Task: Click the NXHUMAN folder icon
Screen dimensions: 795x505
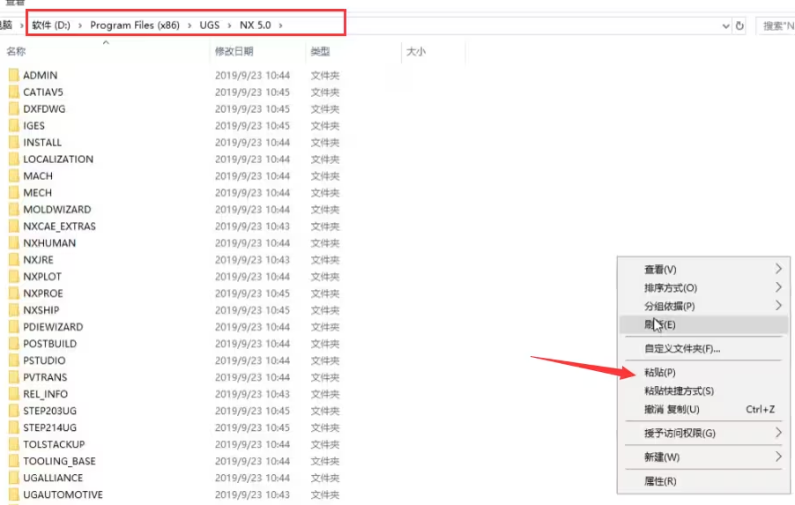Action: tap(14, 243)
